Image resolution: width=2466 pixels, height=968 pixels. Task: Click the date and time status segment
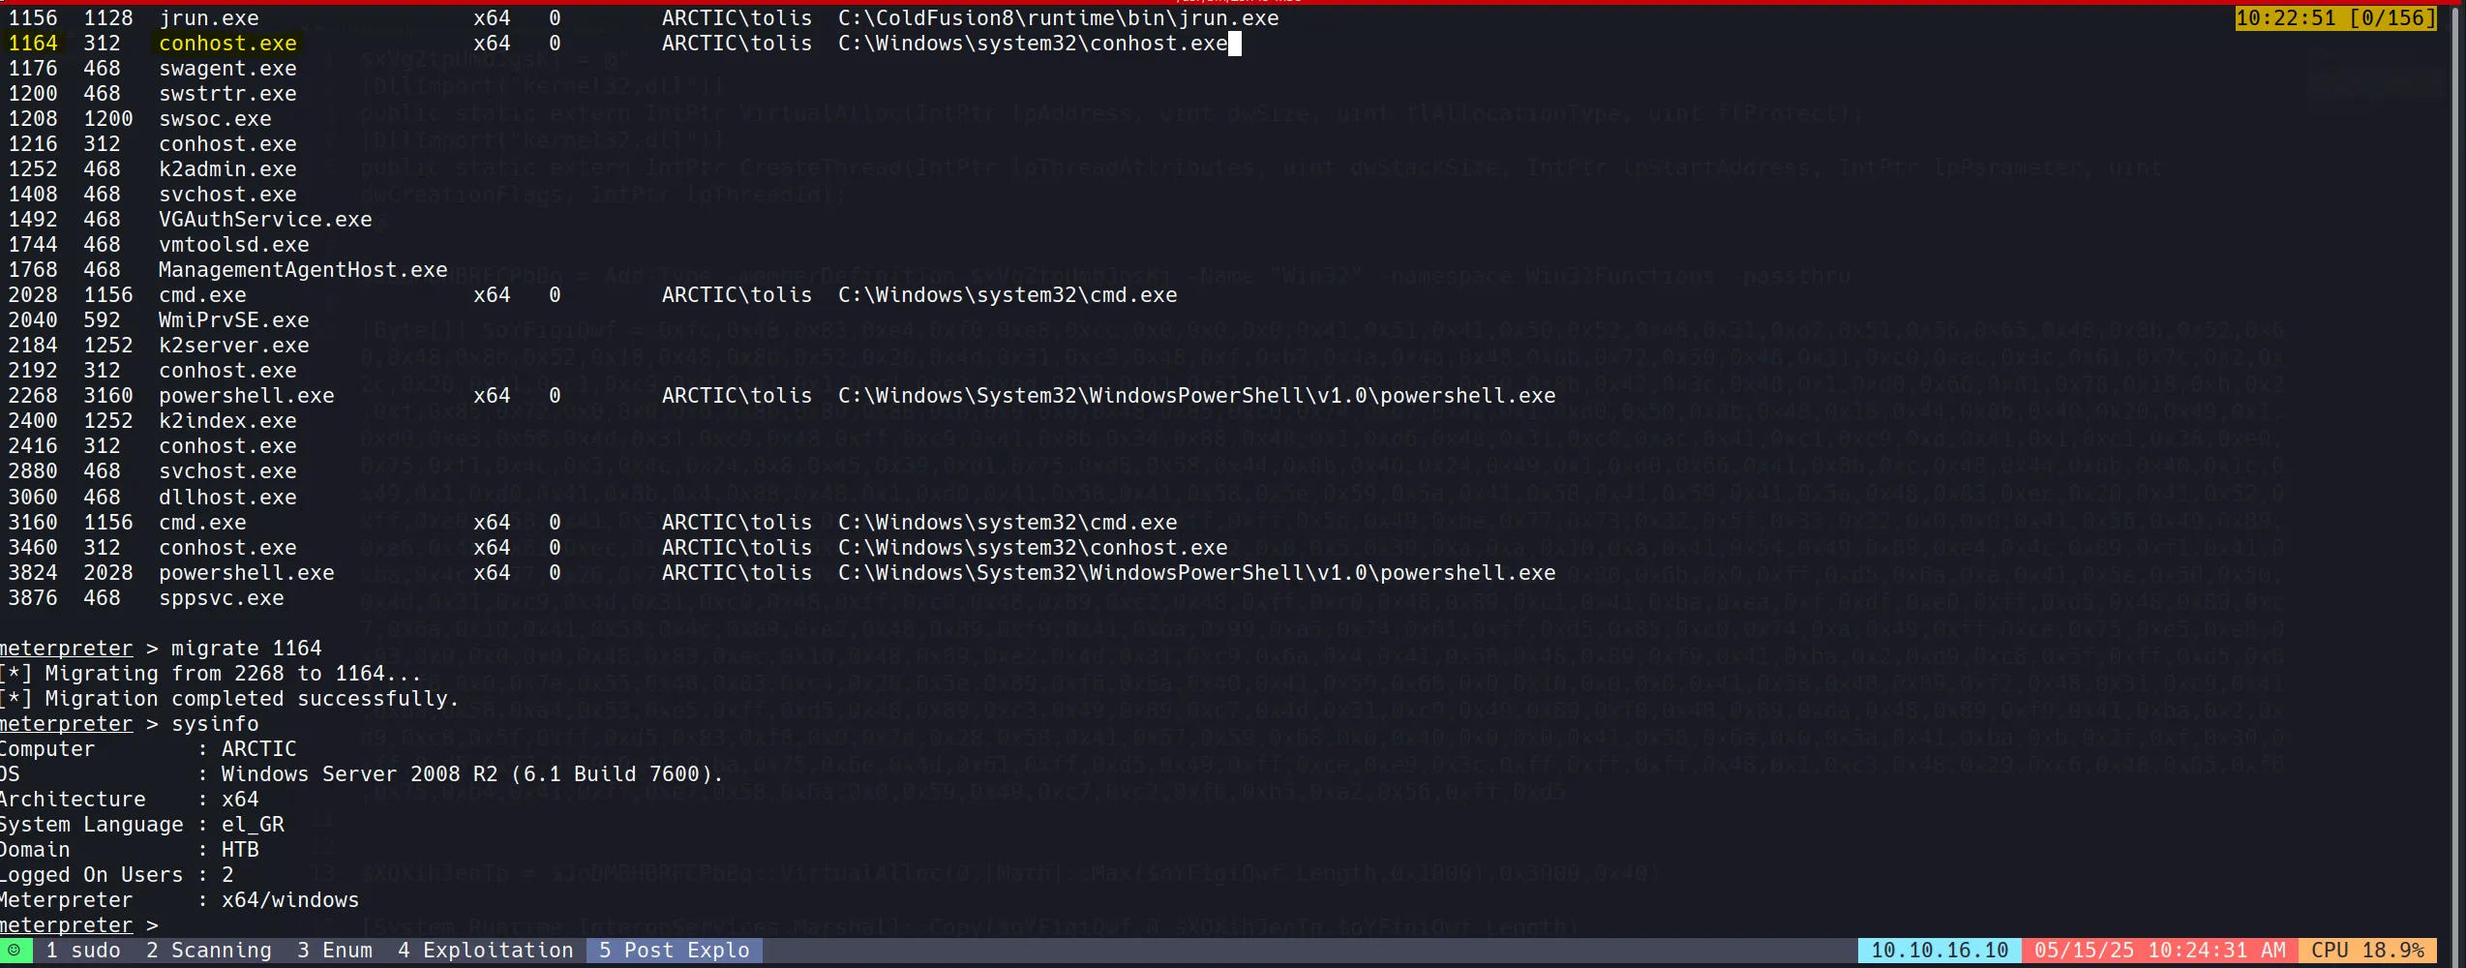point(2159,951)
